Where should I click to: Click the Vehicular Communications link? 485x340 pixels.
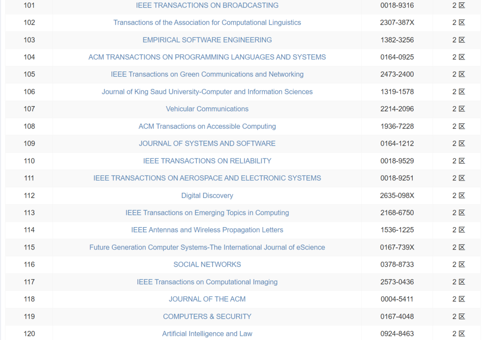point(207,109)
